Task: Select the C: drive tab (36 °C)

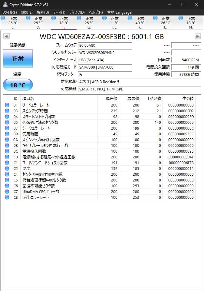Action: pyautogui.click(x=13, y=23)
